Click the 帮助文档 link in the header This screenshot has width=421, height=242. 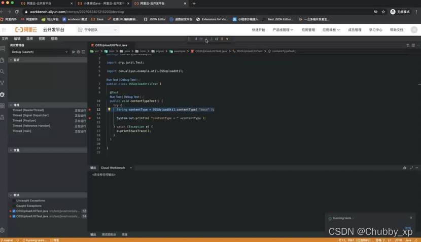[x=397, y=30]
